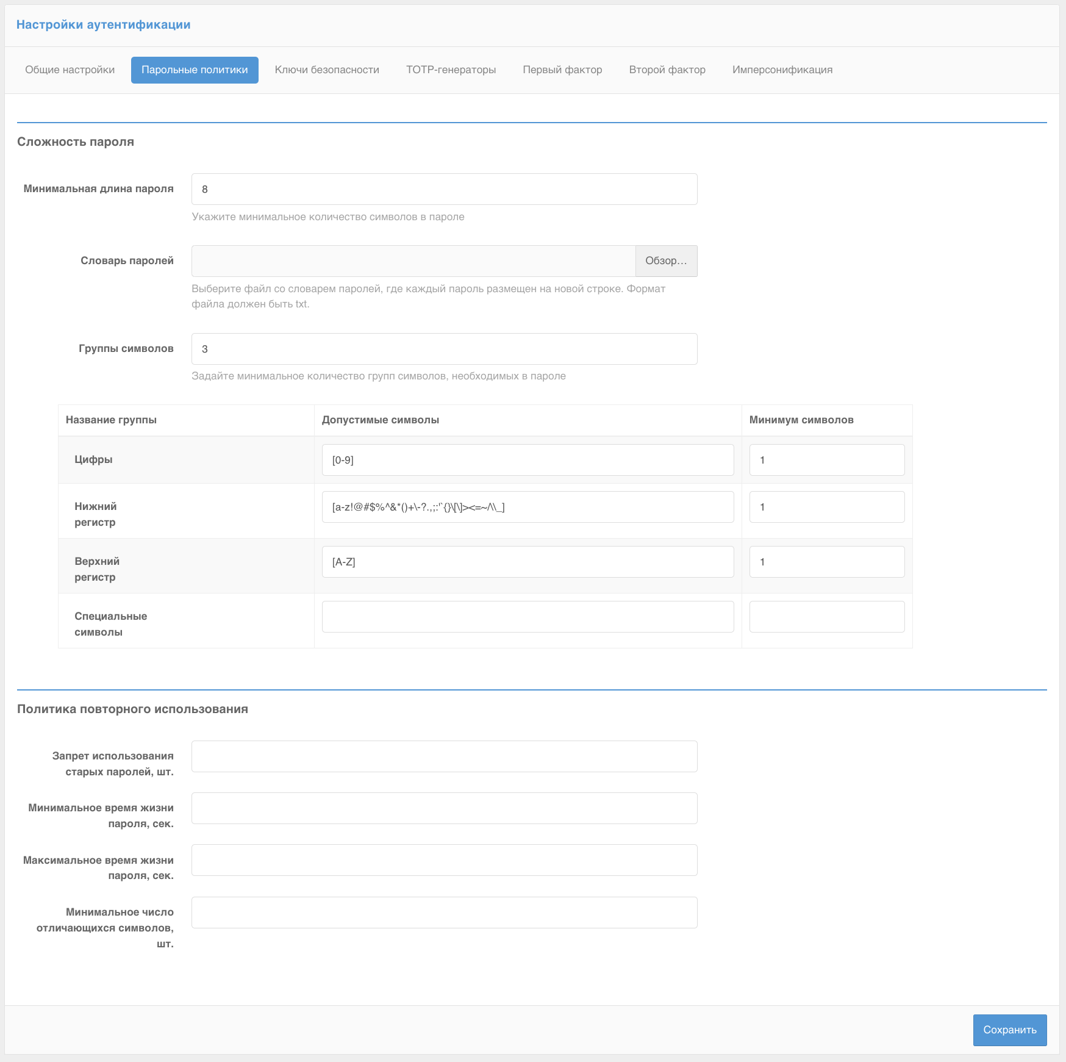Open the Имперсонификация tab
Viewport: 1066px width, 1062px height.
point(782,70)
